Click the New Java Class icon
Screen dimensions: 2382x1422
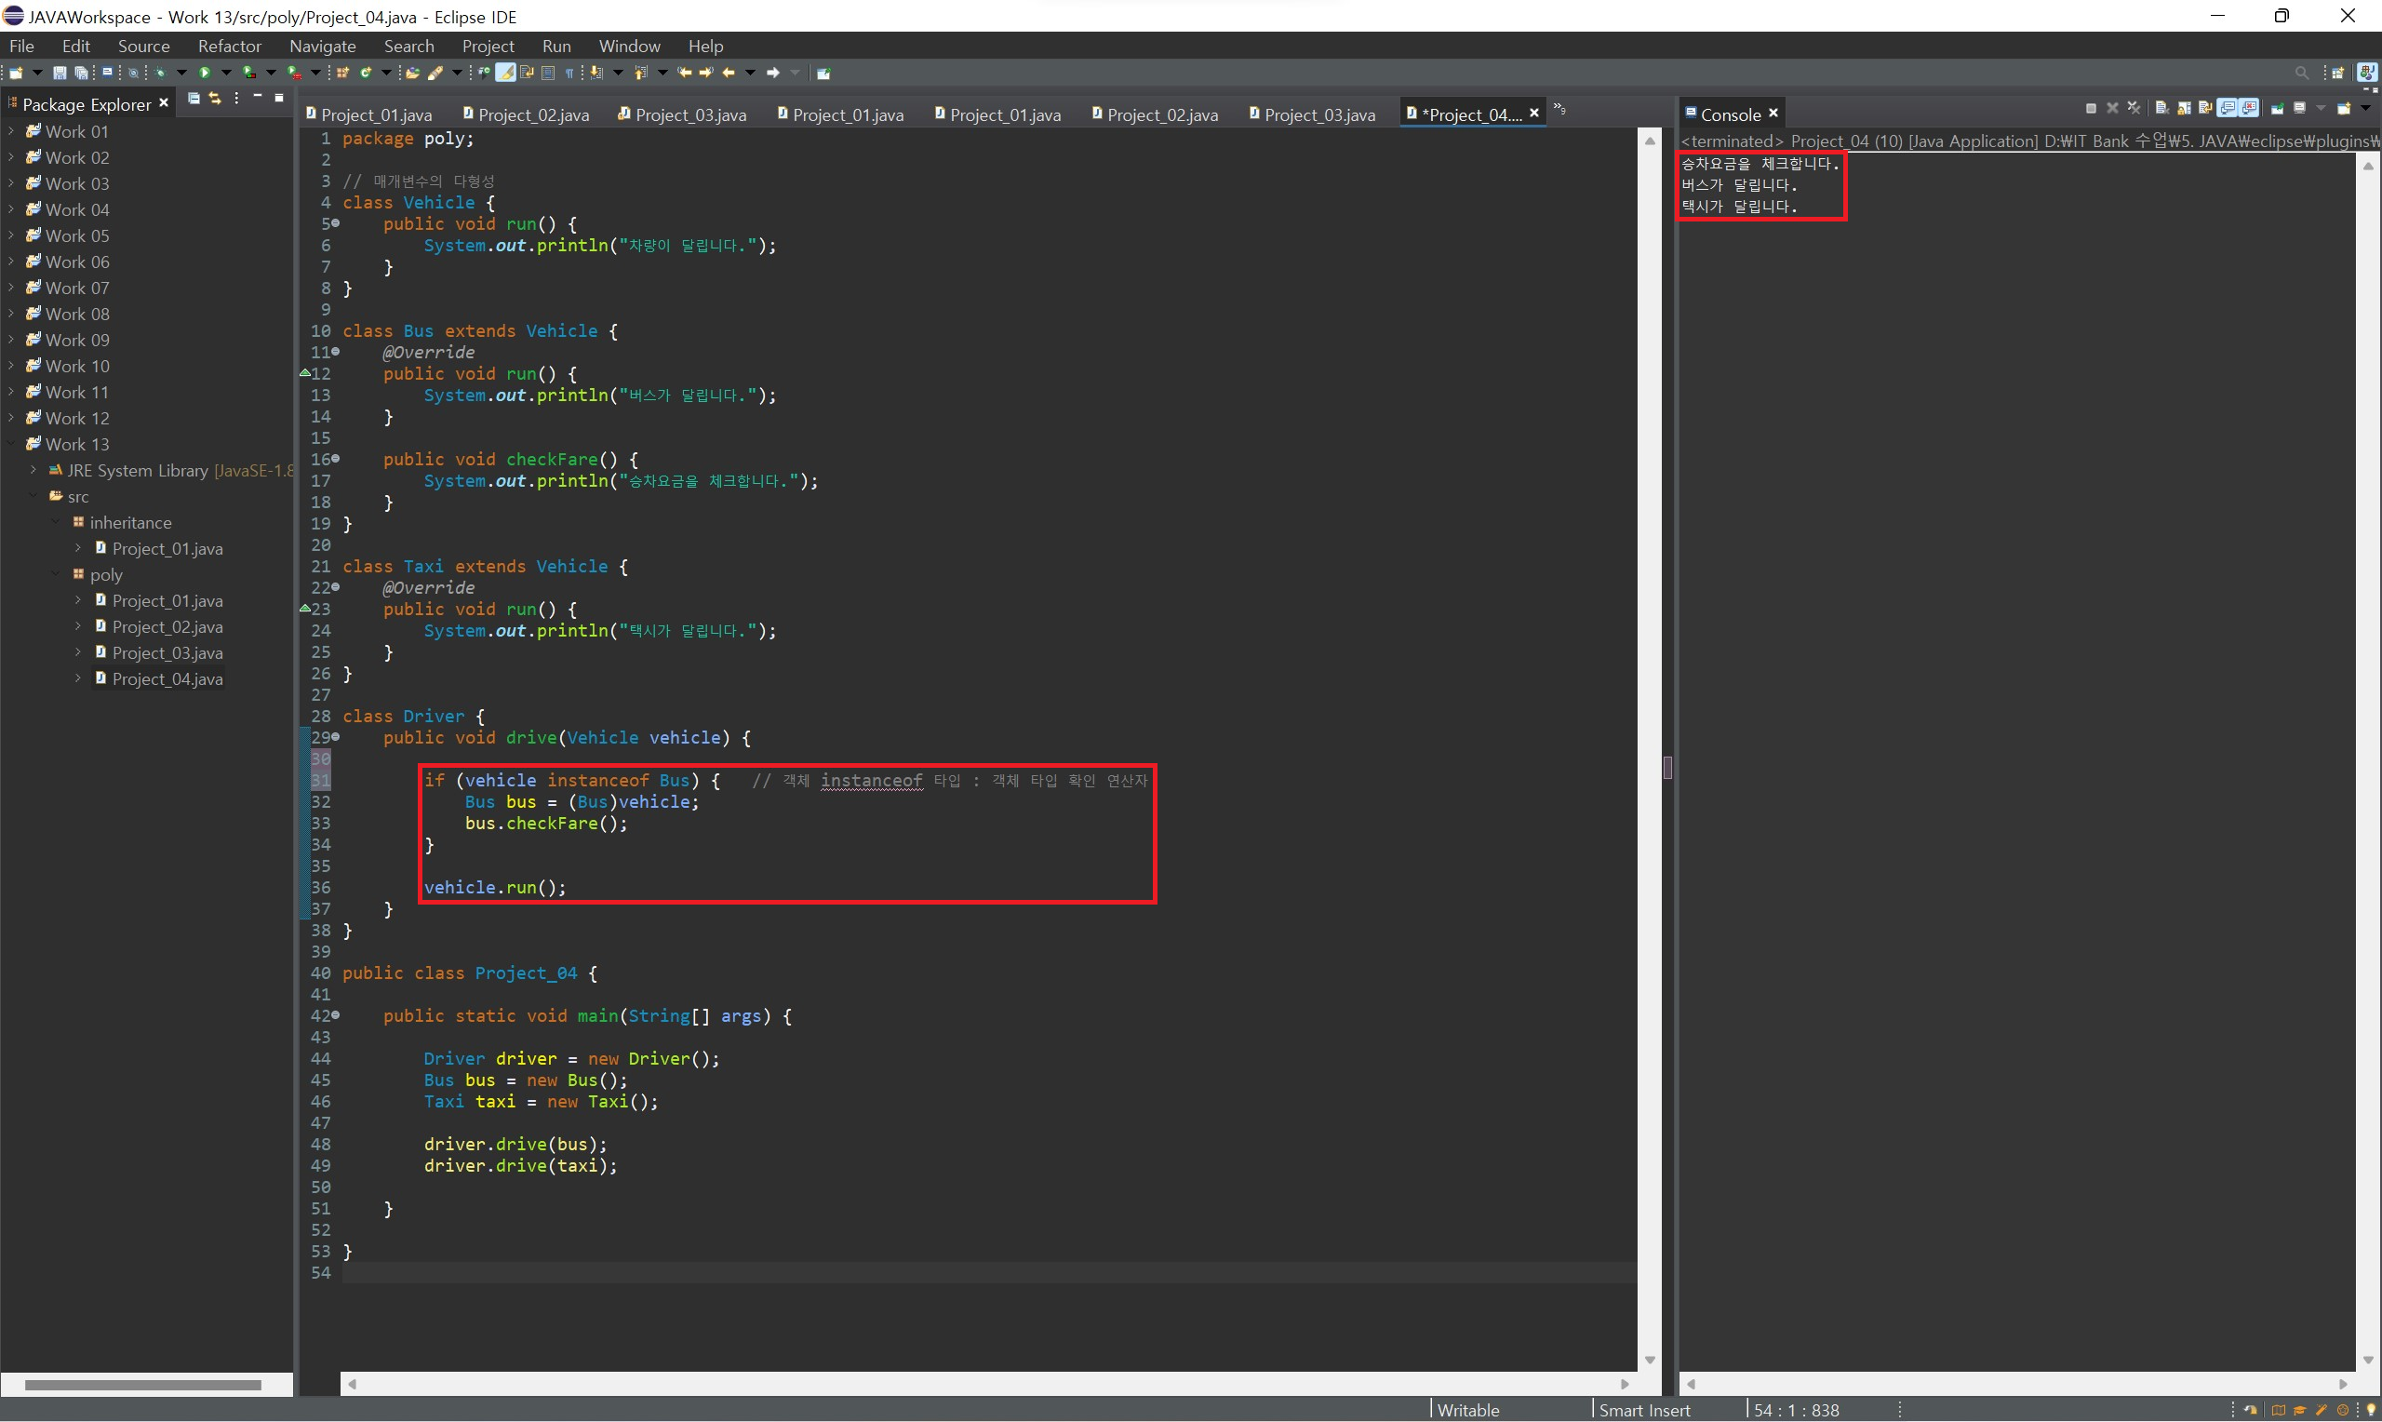[x=366, y=73]
